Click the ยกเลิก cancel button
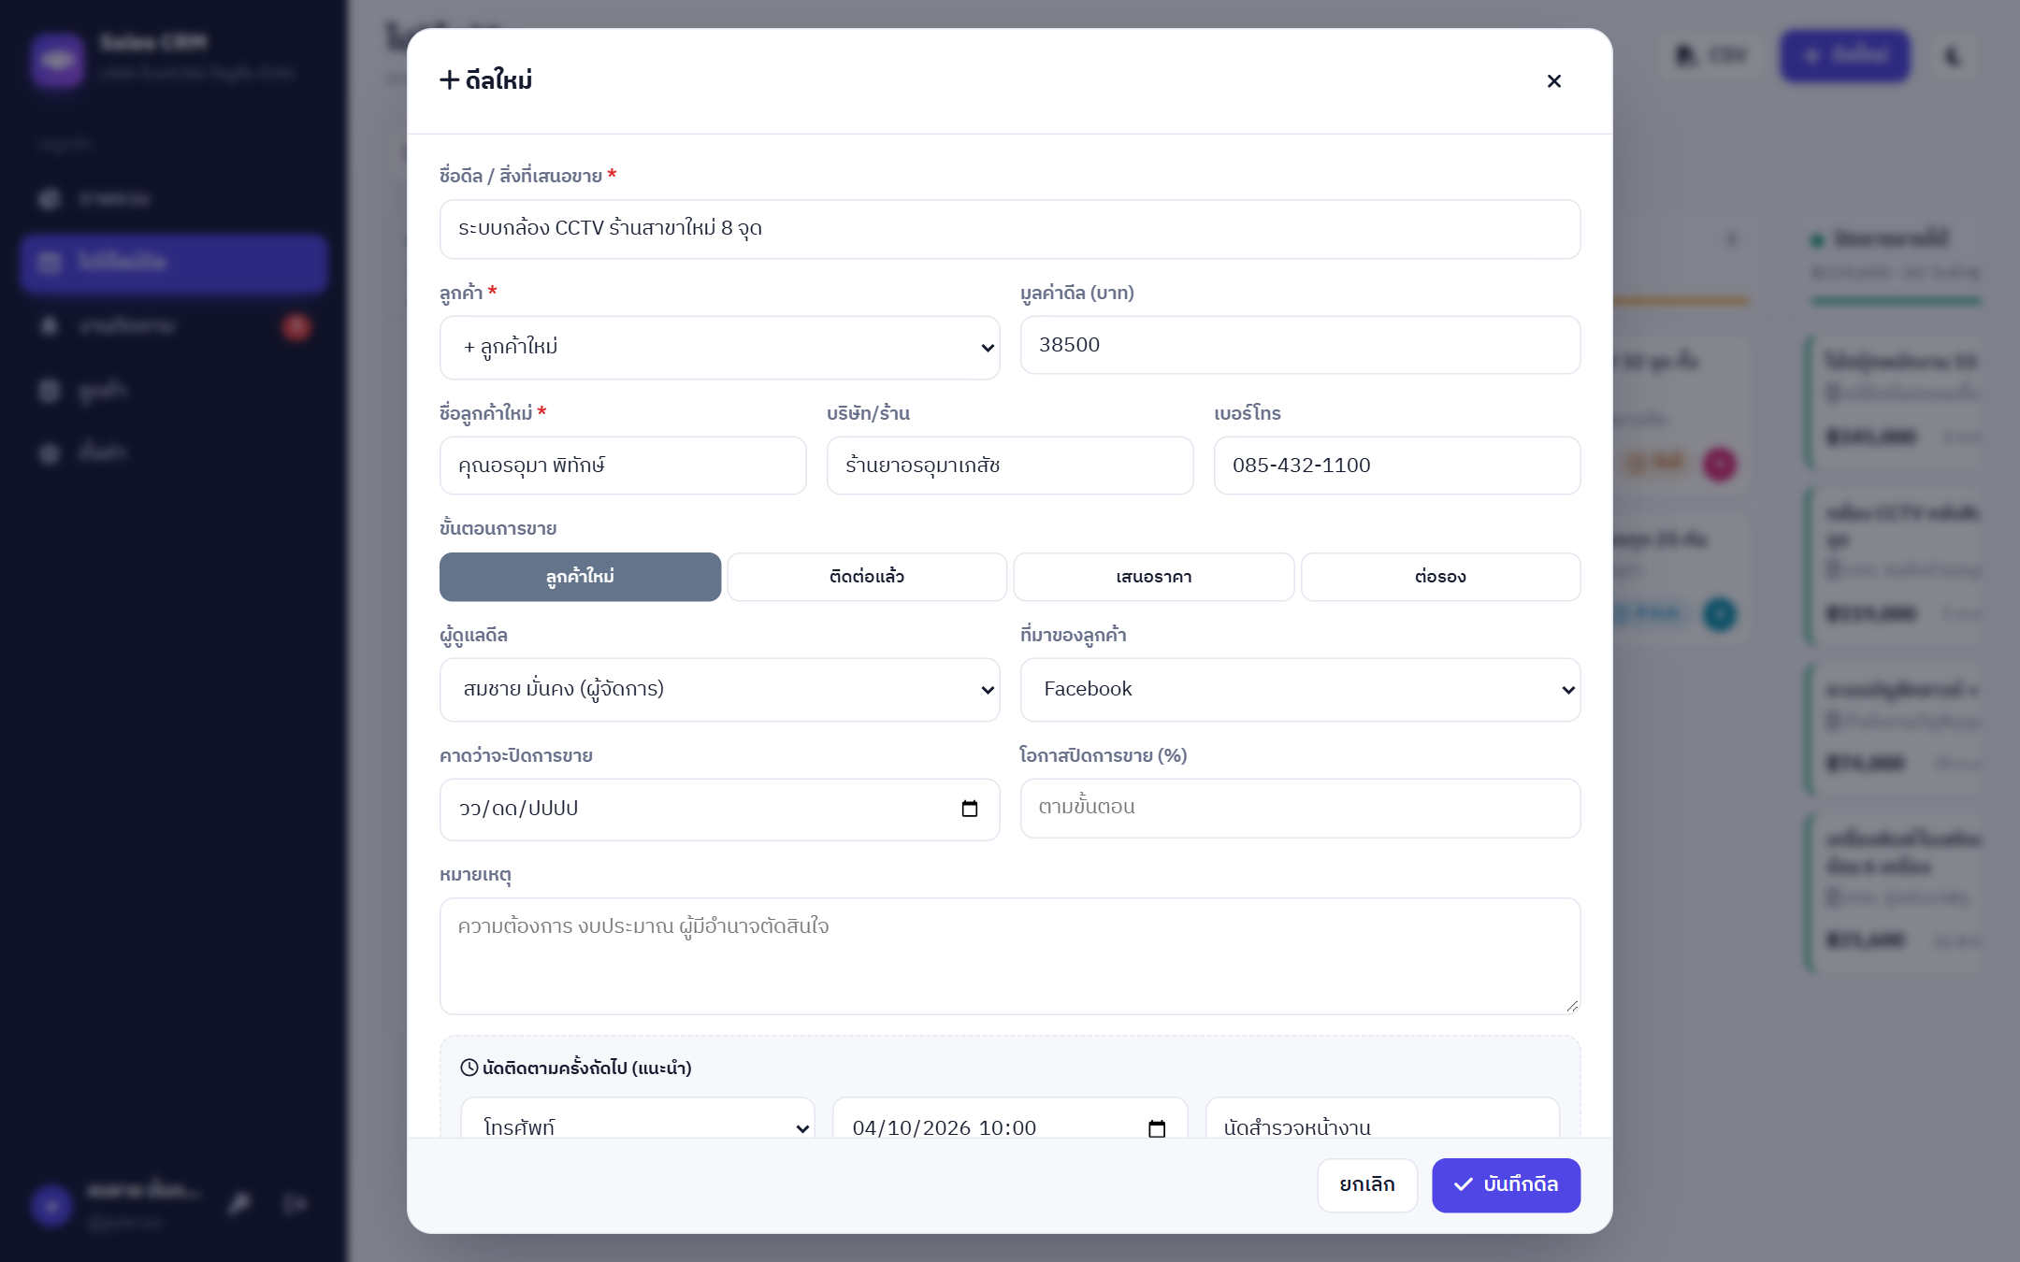 pos(1367,1185)
